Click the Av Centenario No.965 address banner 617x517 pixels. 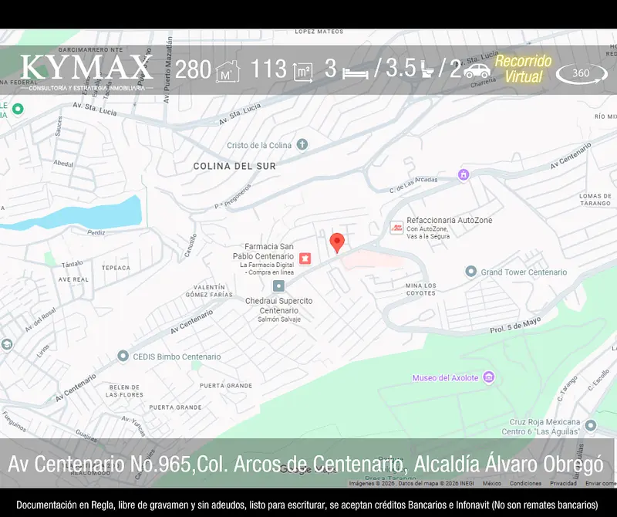point(305,464)
